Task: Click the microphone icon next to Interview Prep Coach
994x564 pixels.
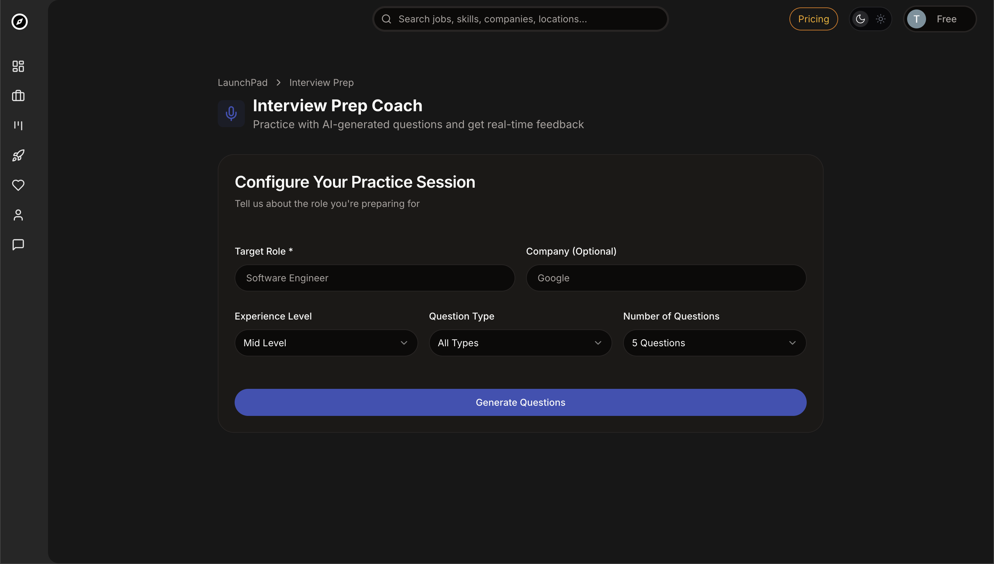Action: [231, 113]
